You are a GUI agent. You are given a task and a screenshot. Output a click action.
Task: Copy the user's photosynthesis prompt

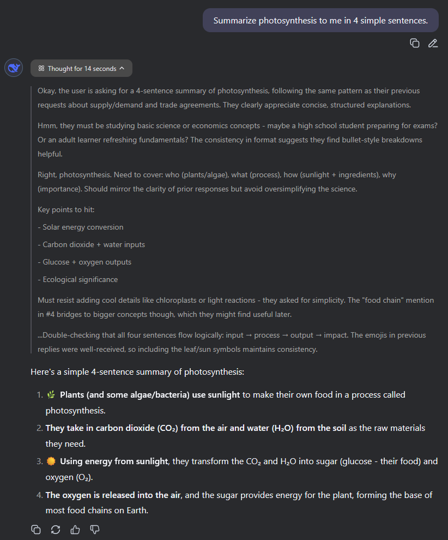pos(415,43)
